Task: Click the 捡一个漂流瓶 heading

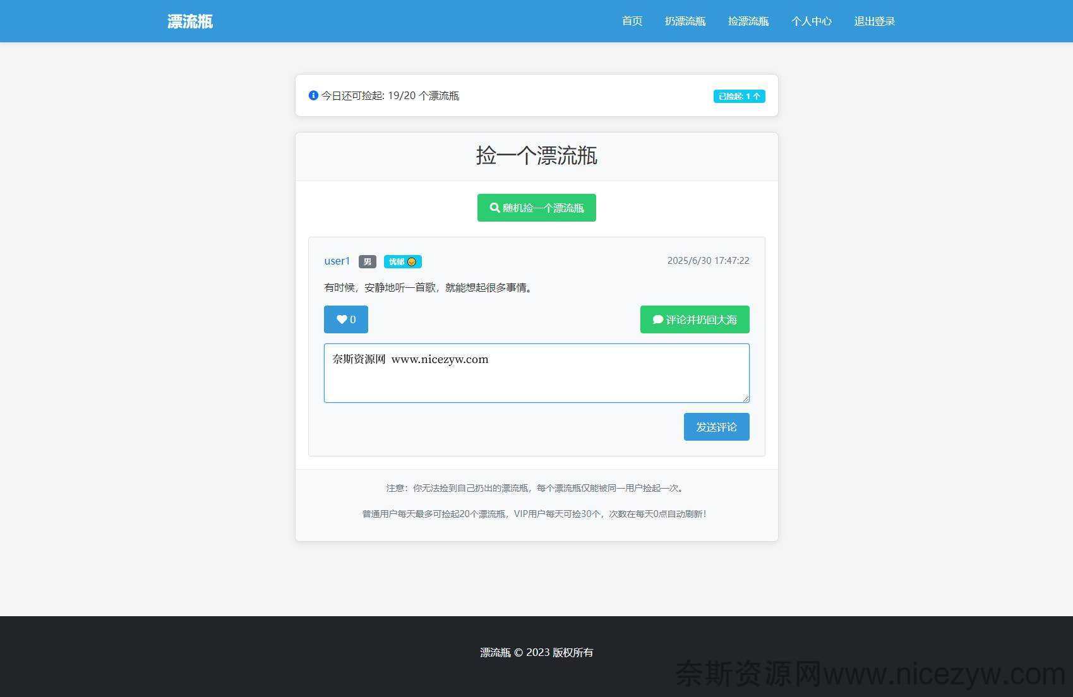Action: (x=537, y=155)
